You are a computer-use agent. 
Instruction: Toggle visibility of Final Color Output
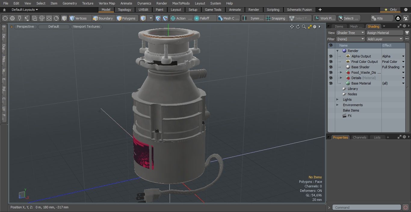click(331, 62)
